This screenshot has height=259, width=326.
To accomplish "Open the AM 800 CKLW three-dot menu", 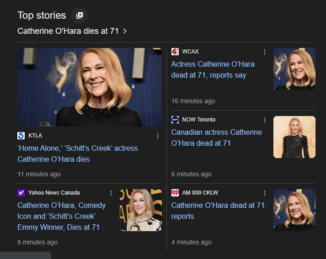I will (x=264, y=193).
